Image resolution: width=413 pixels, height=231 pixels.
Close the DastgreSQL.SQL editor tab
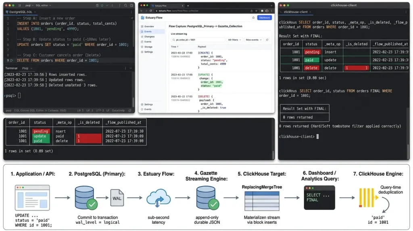click(35, 12)
